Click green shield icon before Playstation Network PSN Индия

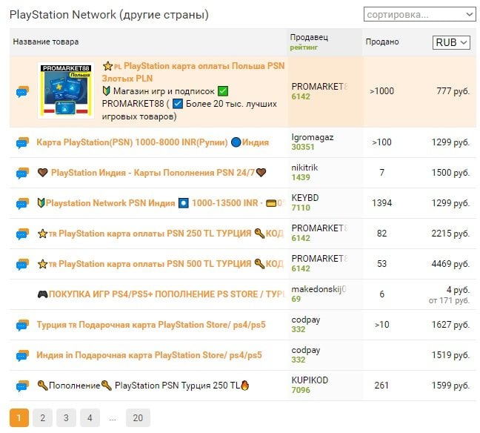pyautogui.click(x=41, y=203)
